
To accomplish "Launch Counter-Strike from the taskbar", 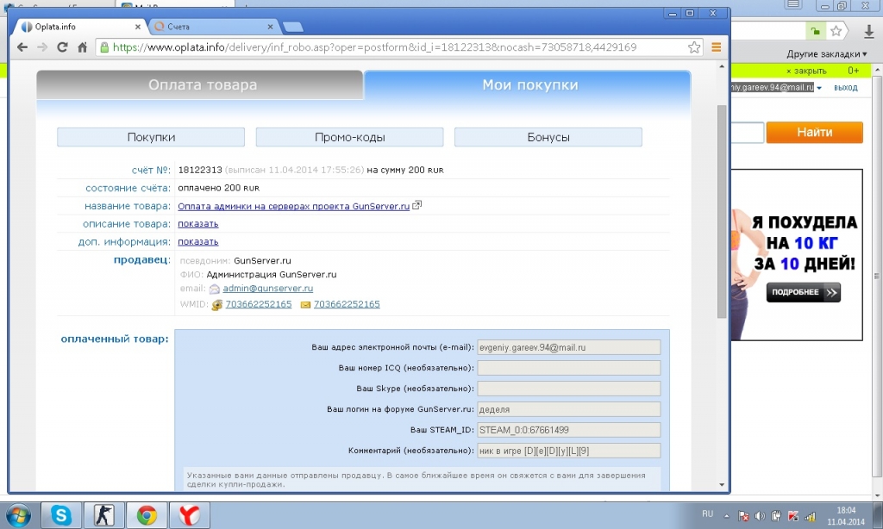I will [x=103, y=515].
